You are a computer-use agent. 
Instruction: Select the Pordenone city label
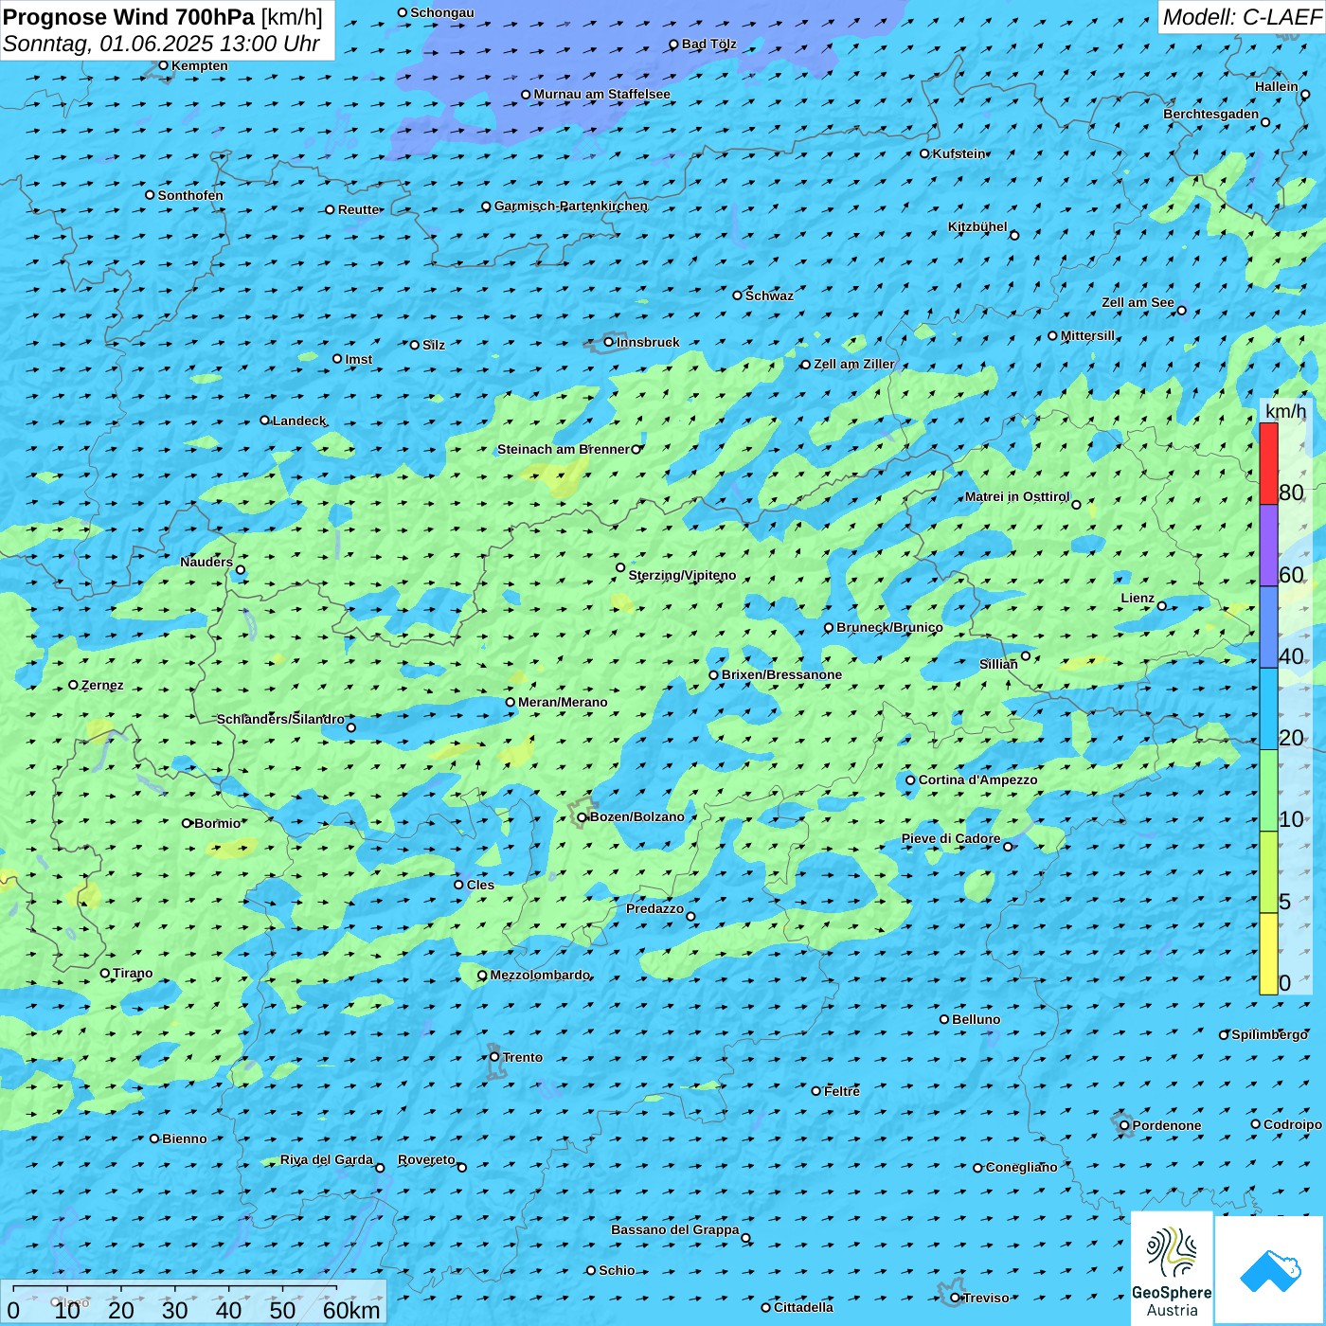(1167, 1125)
